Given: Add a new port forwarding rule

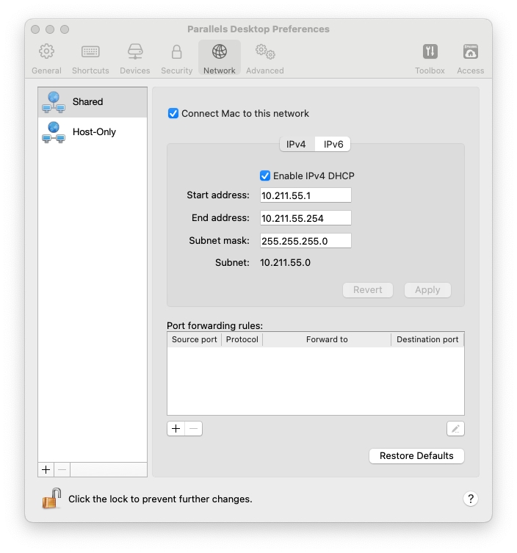Looking at the screenshot, I should tap(176, 429).
